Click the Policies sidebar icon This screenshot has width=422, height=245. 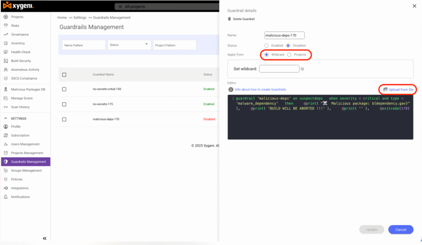click(x=6, y=179)
